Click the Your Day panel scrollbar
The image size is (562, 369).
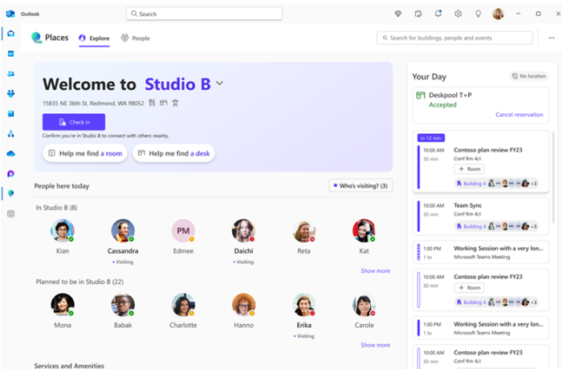[553, 177]
